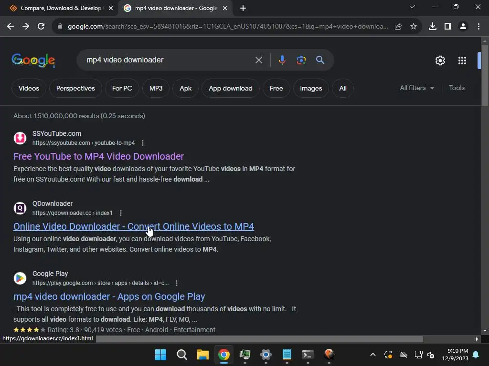Open a new browser tab
Screen dimensions: 489x366
243,8
